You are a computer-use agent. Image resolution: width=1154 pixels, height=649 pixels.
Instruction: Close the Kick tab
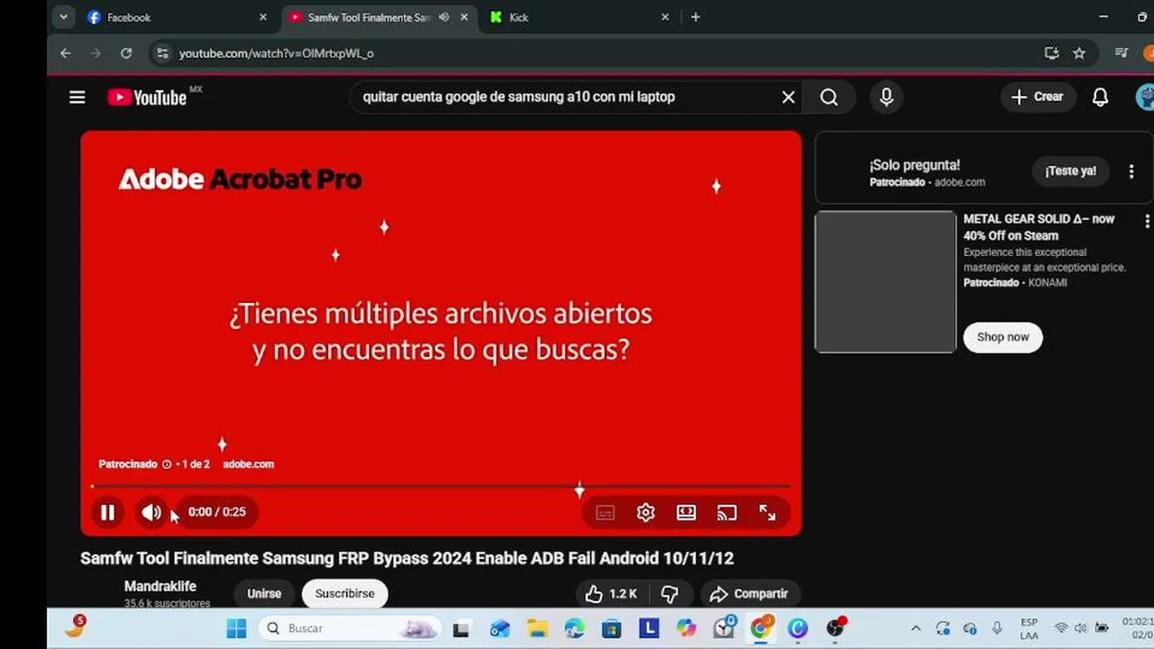click(x=665, y=17)
